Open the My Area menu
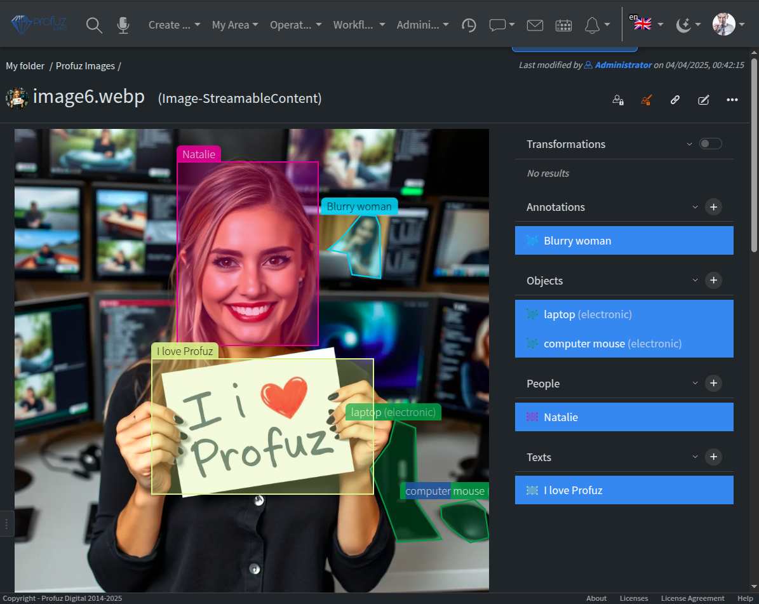 tap(235, 25)
